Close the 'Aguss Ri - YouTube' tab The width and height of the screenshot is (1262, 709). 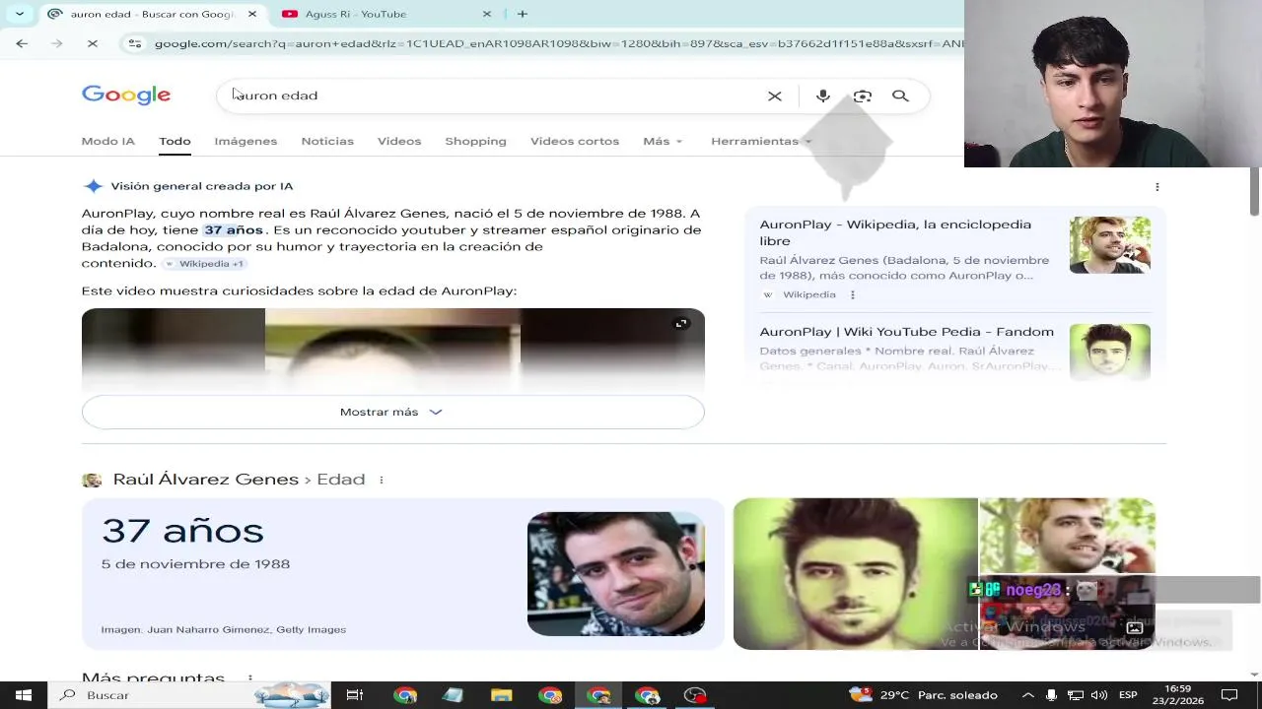tap(487, 14)
